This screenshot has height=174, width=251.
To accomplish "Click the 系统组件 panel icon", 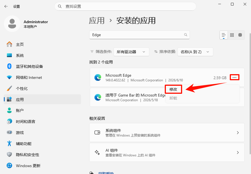I will click(97, 133).
